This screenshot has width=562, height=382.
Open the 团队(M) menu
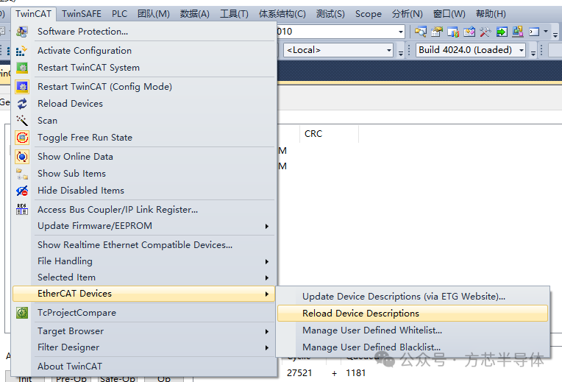point(154,14)
